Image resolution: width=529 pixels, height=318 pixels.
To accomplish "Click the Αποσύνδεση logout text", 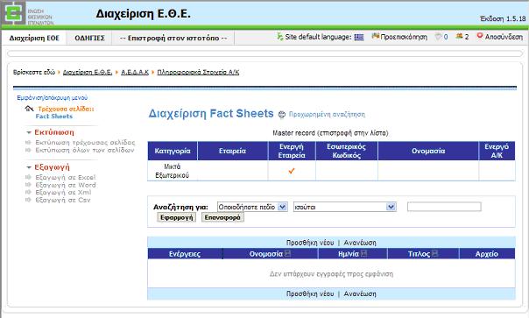I will [x=504, y=37].
